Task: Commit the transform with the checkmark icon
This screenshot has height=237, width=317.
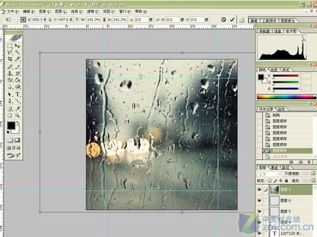Action: point(232,20)
